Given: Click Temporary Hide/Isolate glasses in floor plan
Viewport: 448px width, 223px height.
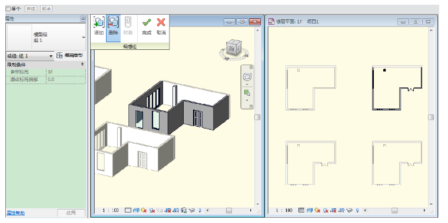Looking at the screenshot, I should pos(350,211).
